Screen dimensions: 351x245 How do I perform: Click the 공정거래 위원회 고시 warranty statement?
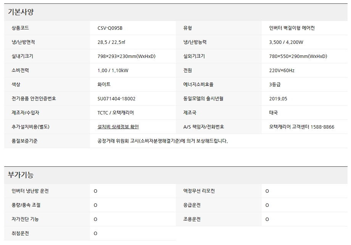click(163, 141)
